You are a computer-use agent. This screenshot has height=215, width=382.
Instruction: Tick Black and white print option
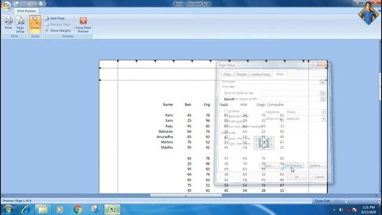226,116
